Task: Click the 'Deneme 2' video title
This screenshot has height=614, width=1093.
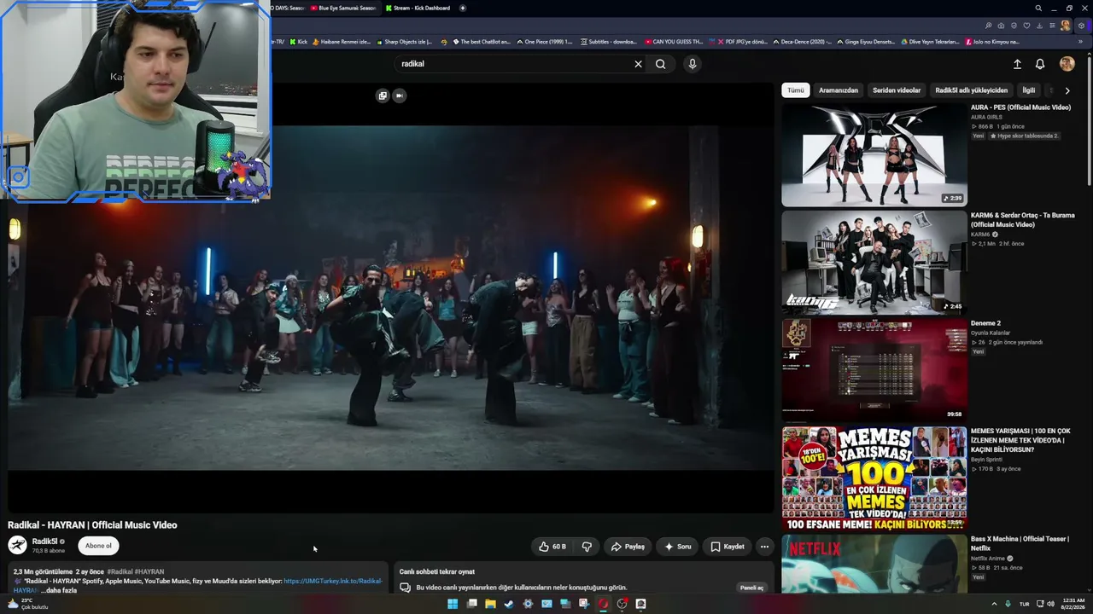Action: coord(985,323)
